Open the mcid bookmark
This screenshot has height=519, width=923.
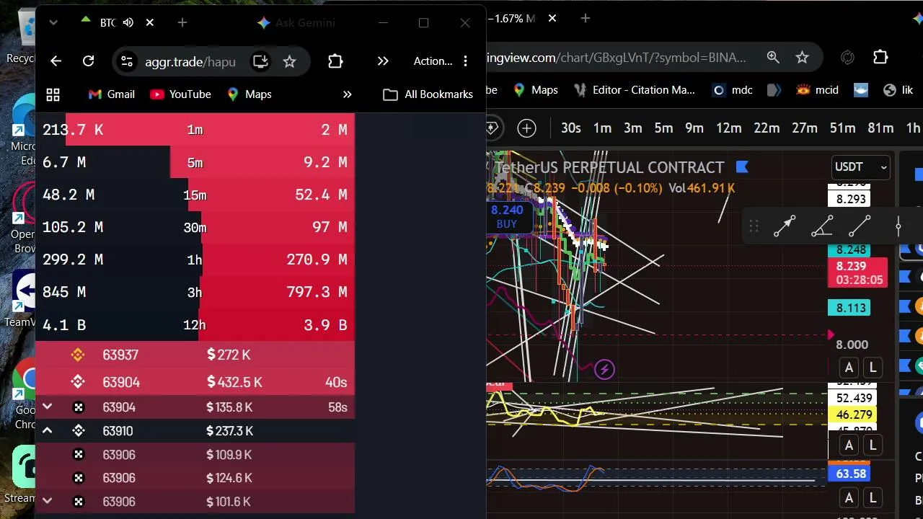(817, 90)
